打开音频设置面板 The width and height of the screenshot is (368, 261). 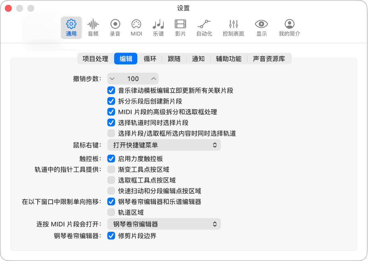click(93, 28)
